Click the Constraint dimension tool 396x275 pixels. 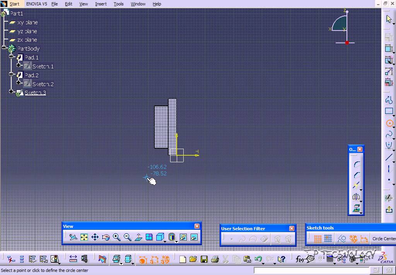click(x=389, y=48)
